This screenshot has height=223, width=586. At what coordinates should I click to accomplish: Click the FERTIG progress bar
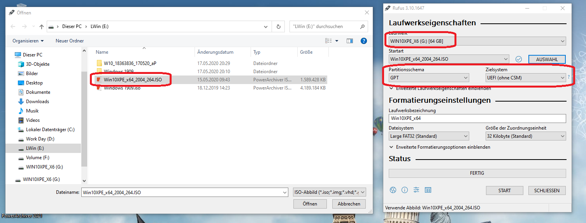tap(477, 173)
